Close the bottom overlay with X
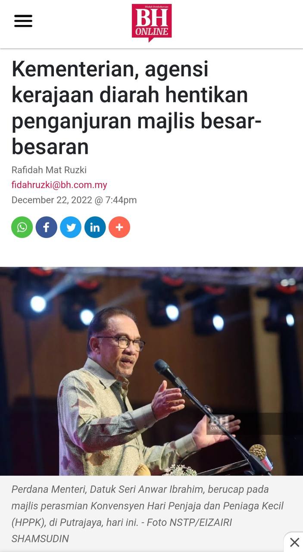303x552 pixels. [294, 542]
